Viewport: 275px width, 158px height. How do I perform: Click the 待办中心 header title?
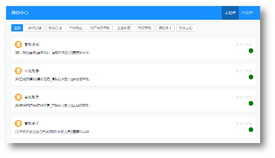click(20, 12)
